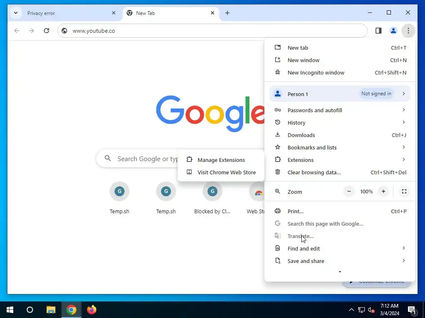Choose New window from the menu

[340, 60]
